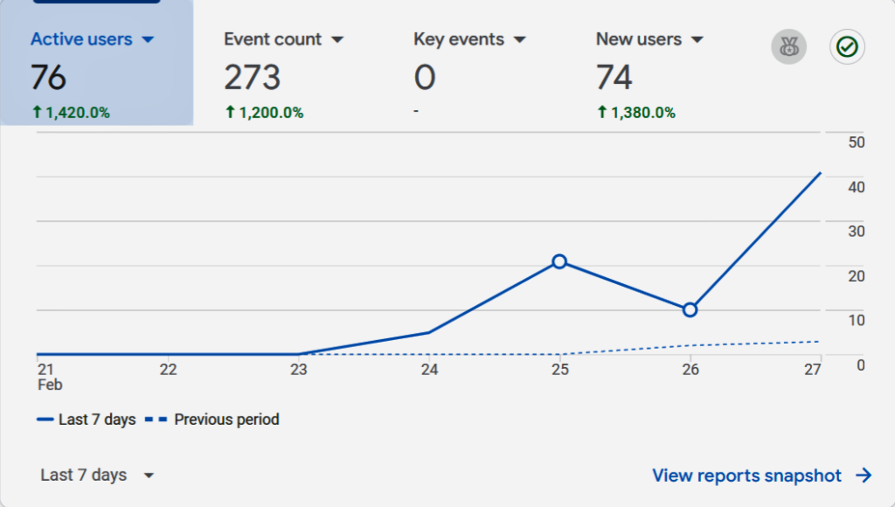
Task: Open the View reports snapshot link
Action: [x=747, y=476]
